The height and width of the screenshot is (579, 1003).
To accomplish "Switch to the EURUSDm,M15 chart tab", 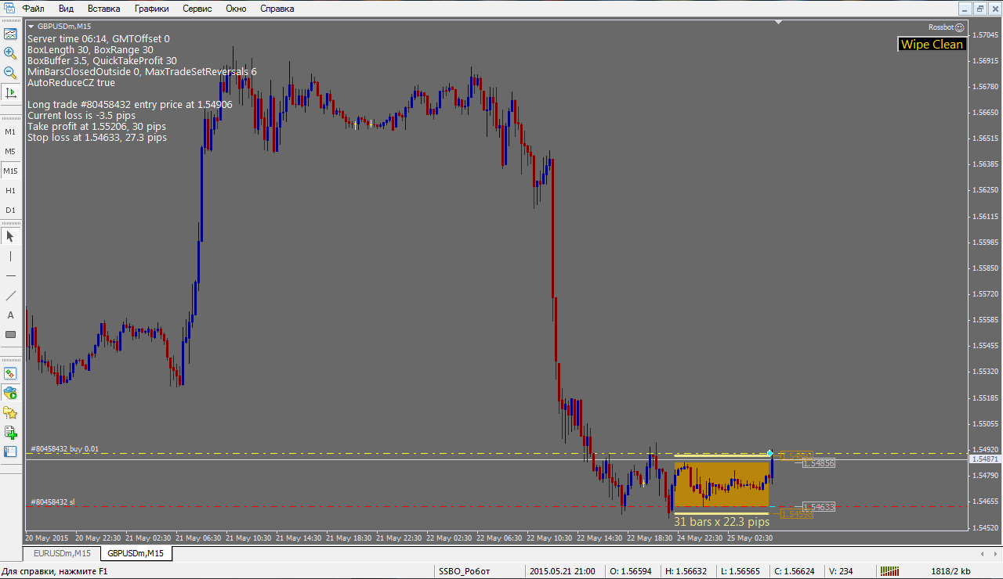I will [62, 553].
